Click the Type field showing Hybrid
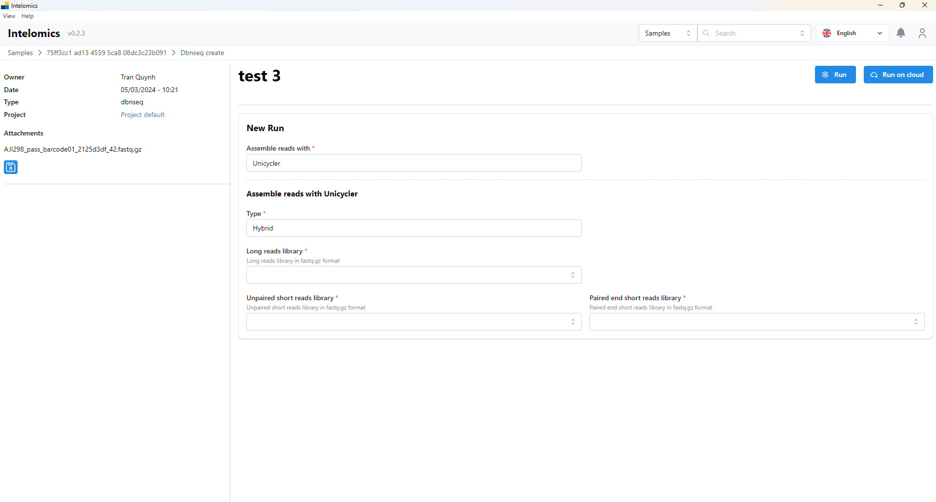The height and width of the screenshot is (502, 936). click(x=413, y=228)
